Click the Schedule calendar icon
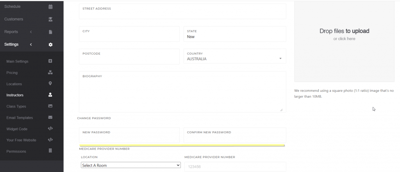The height and width of the screenshot is (172, 400). pos(50,7)
